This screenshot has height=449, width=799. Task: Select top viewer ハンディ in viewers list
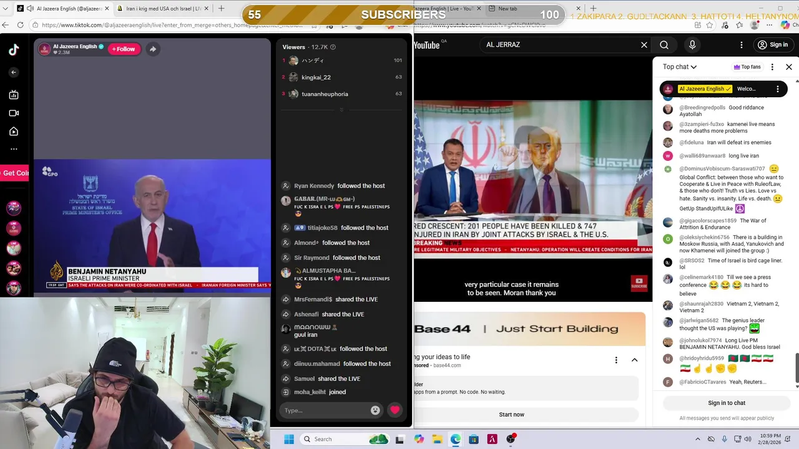click(341, 60)
